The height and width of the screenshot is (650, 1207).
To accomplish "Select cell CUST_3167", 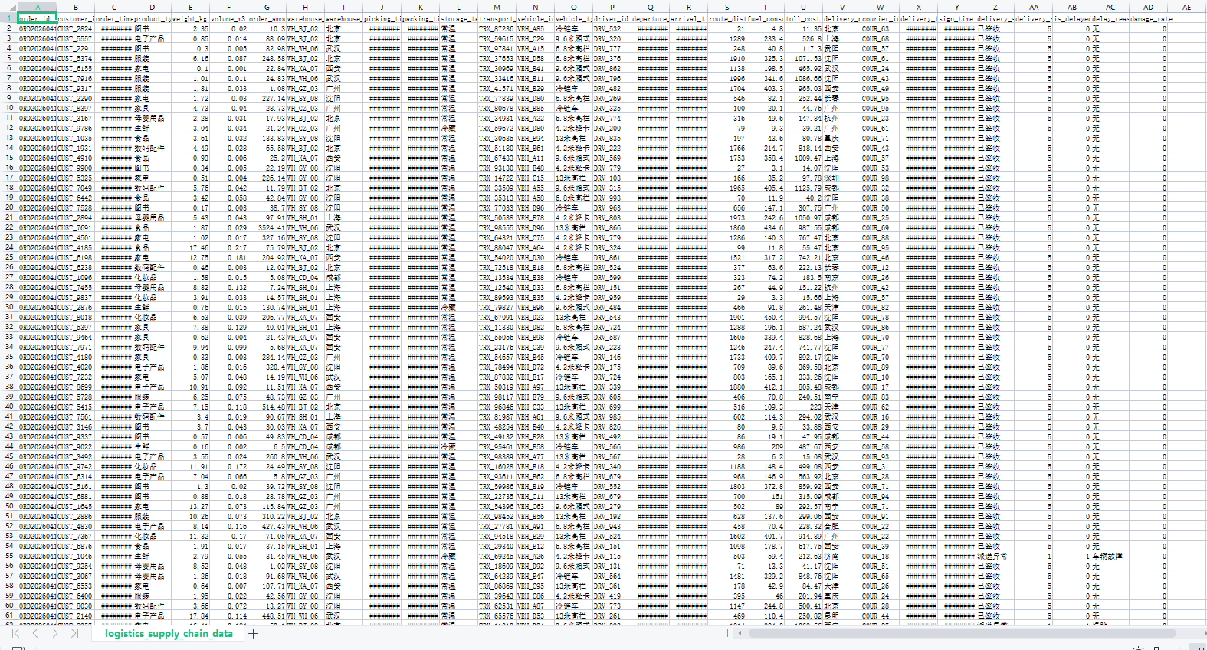I will click(x=75, y=118).
